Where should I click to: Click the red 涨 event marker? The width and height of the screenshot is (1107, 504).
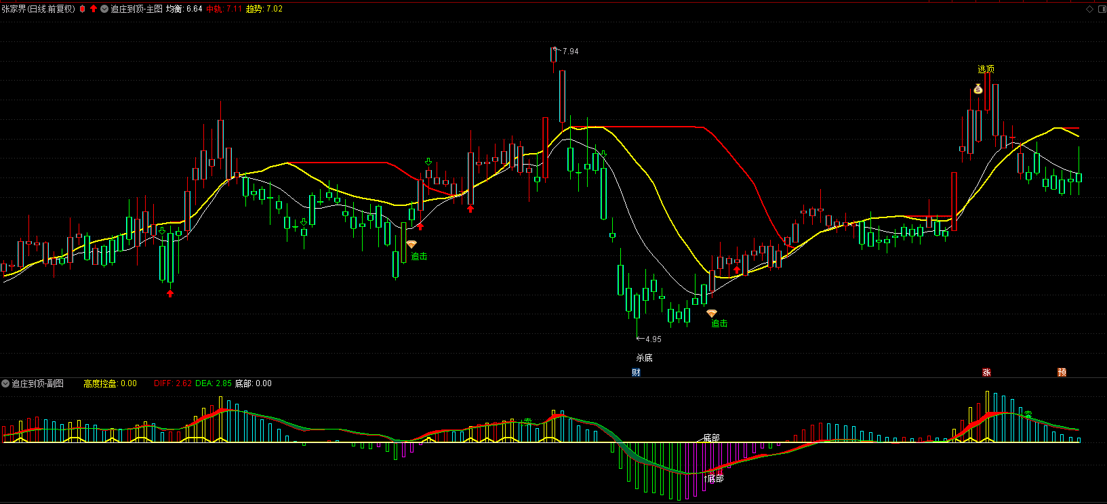point(986,372)
